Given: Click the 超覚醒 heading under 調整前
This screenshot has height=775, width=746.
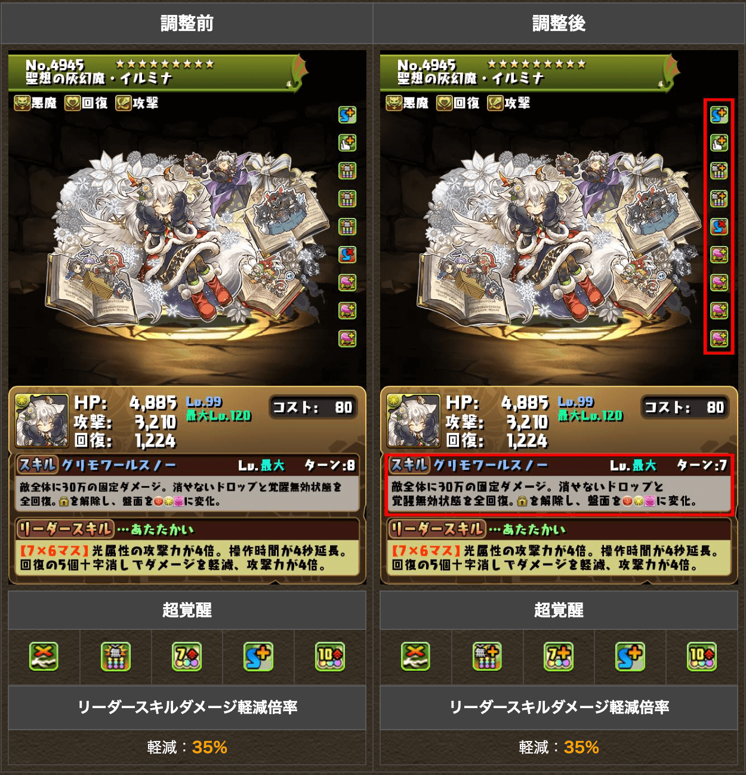Looking at the screenshot, I should click(187, 610).
